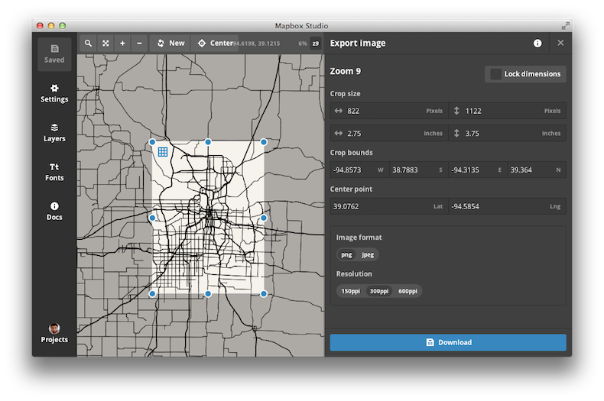Close the Export image panel
Image resolution: width=604 pixels, height=401 pixels.
coord(560,43)
